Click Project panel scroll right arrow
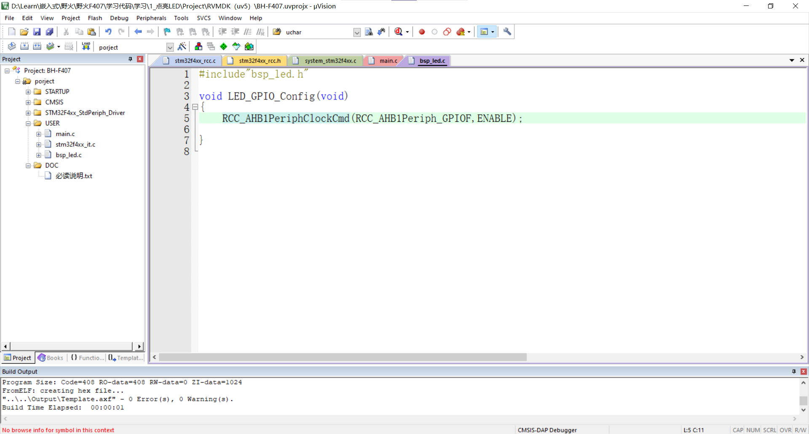The image size is (809, 434). 139,346
